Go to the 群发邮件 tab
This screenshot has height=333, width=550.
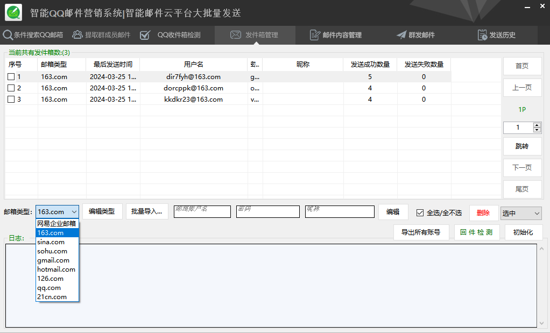415,35
